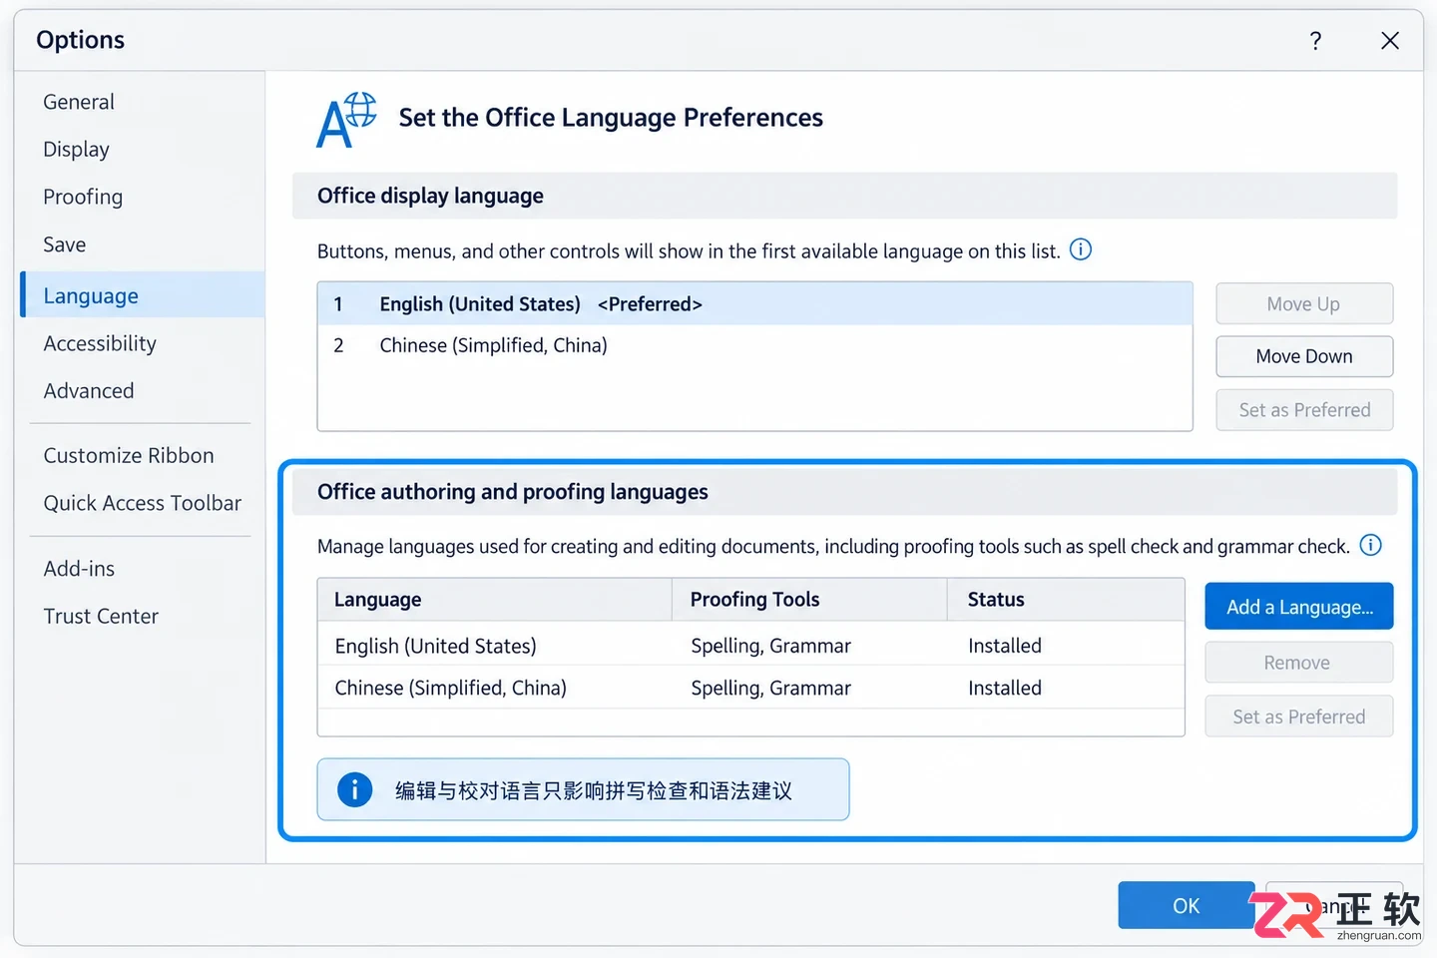Click the Language column header

[x=495, y=600]
